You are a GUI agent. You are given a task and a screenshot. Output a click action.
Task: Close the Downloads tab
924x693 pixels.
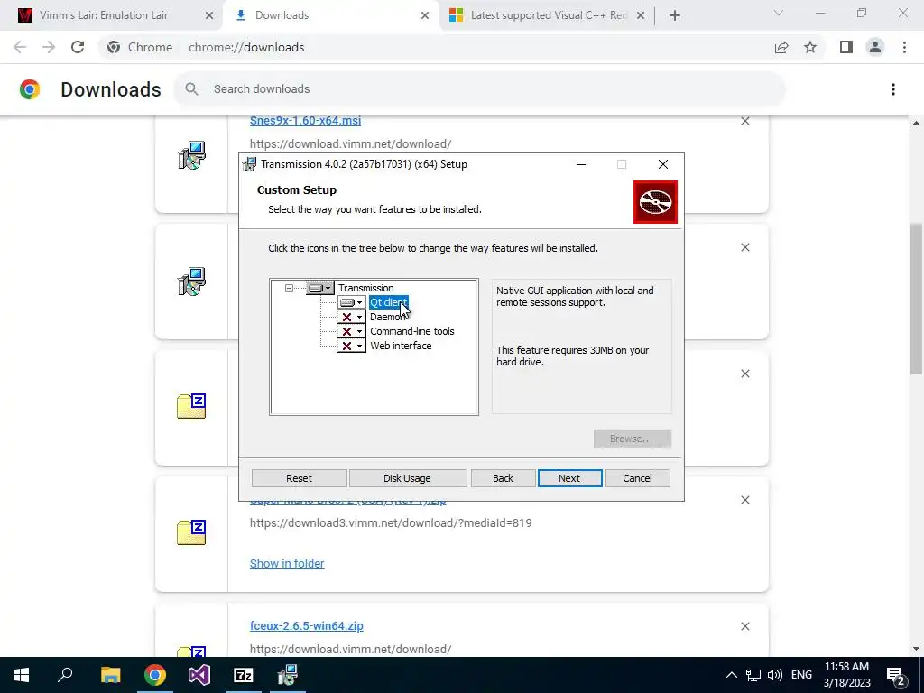tap(425, 15)
